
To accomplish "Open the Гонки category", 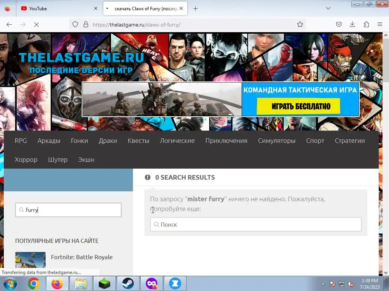I will 79,141.
